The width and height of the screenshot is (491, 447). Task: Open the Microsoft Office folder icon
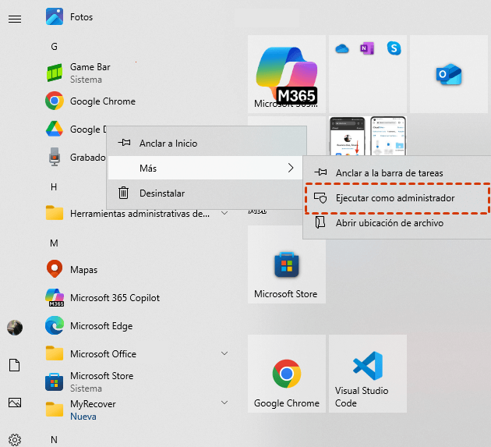click(x=55, y=353)
